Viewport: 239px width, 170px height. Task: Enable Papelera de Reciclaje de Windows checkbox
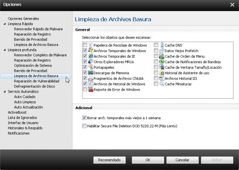click(85, 45)
